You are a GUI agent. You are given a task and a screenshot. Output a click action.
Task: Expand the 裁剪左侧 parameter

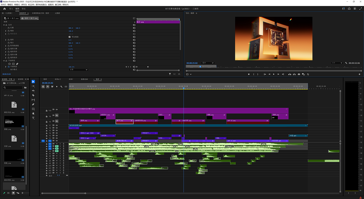[x=6, y=49]
